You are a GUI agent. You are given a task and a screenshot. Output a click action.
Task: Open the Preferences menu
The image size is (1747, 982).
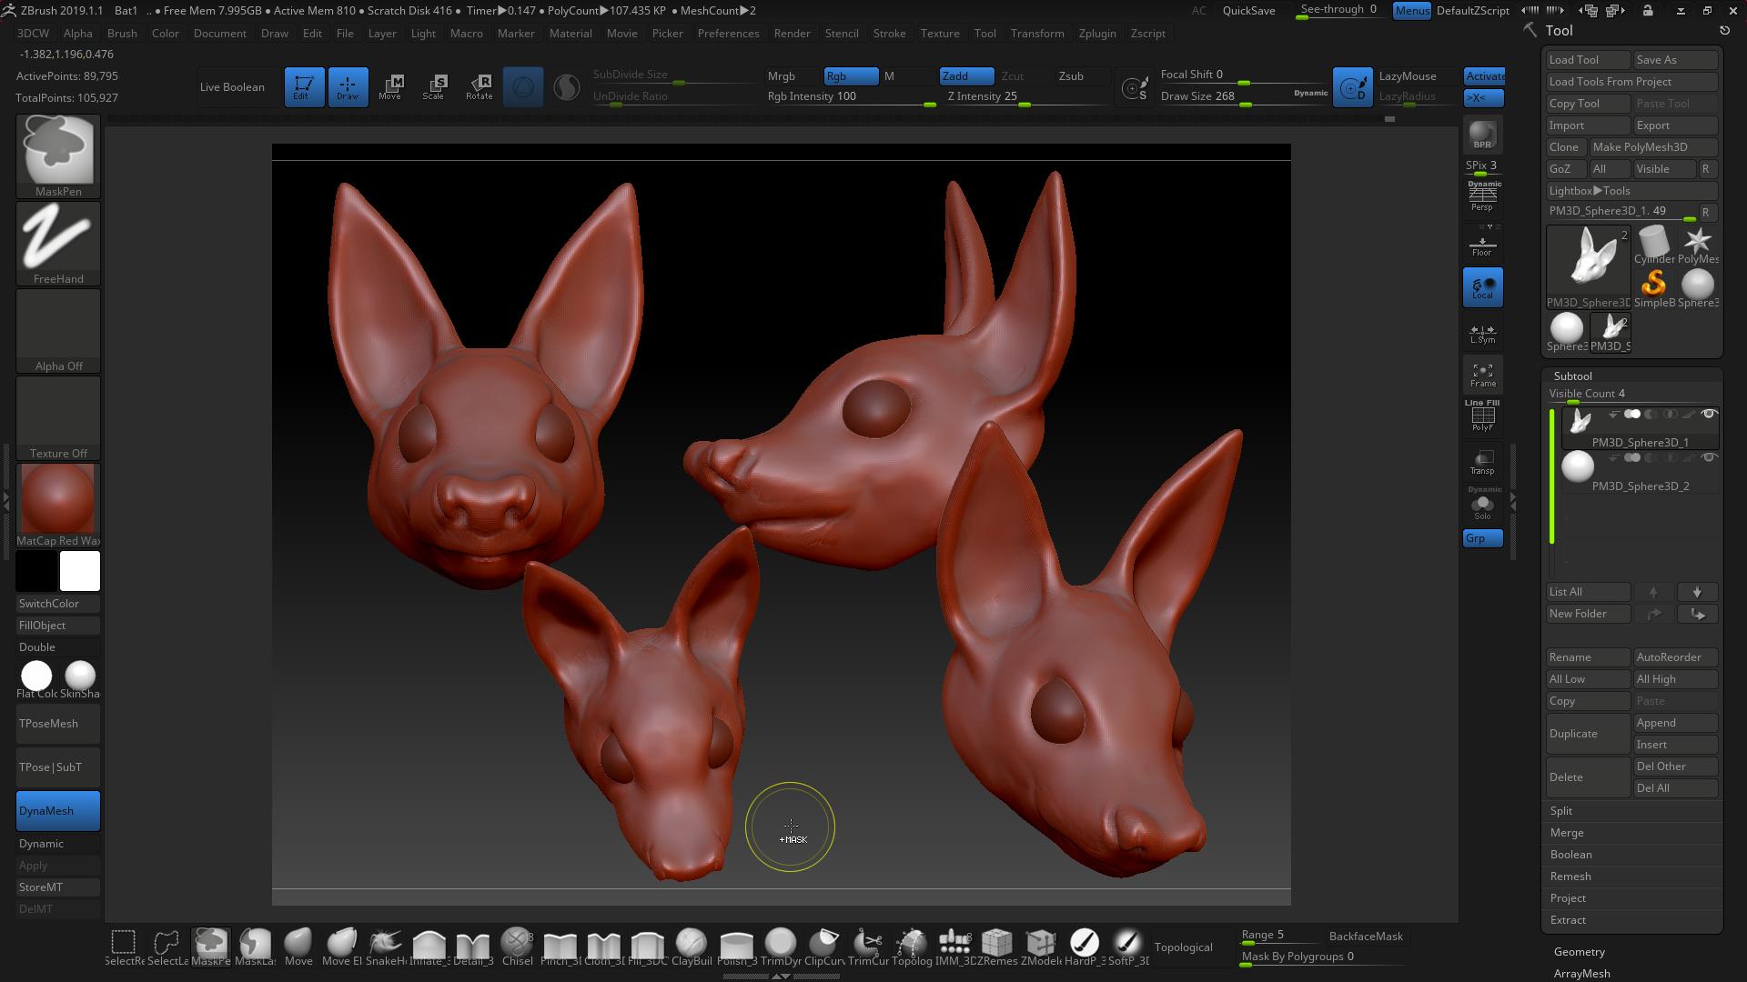728,33
